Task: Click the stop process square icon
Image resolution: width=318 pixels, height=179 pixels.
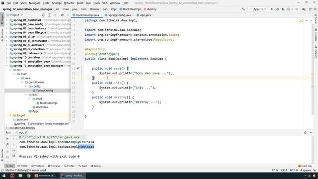Action: (x=297, y=9)
